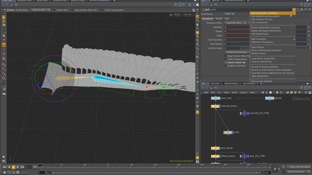Choose Revert to factory defaults
The width and height of the screenshot is (312, 175).
[273, 67]
